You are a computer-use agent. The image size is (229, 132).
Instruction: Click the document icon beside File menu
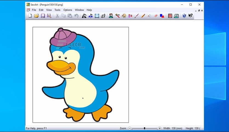[x=28, y=10]
